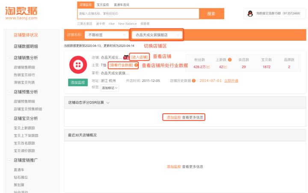Select 宝贝改名跟踪 in the sidebar
This screenshot has height=193, width=308.
(x=24, y=143)
